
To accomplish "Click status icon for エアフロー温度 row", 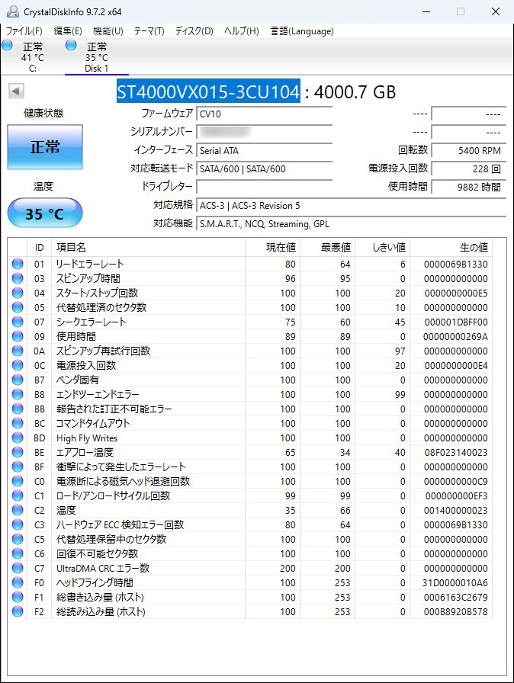I will (x=18, y=452).
